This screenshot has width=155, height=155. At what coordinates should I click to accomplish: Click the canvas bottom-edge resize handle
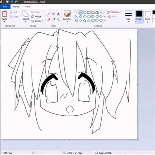69,139
